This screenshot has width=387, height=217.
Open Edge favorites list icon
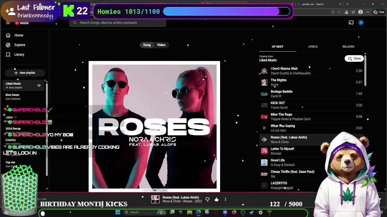coord(353,12)
